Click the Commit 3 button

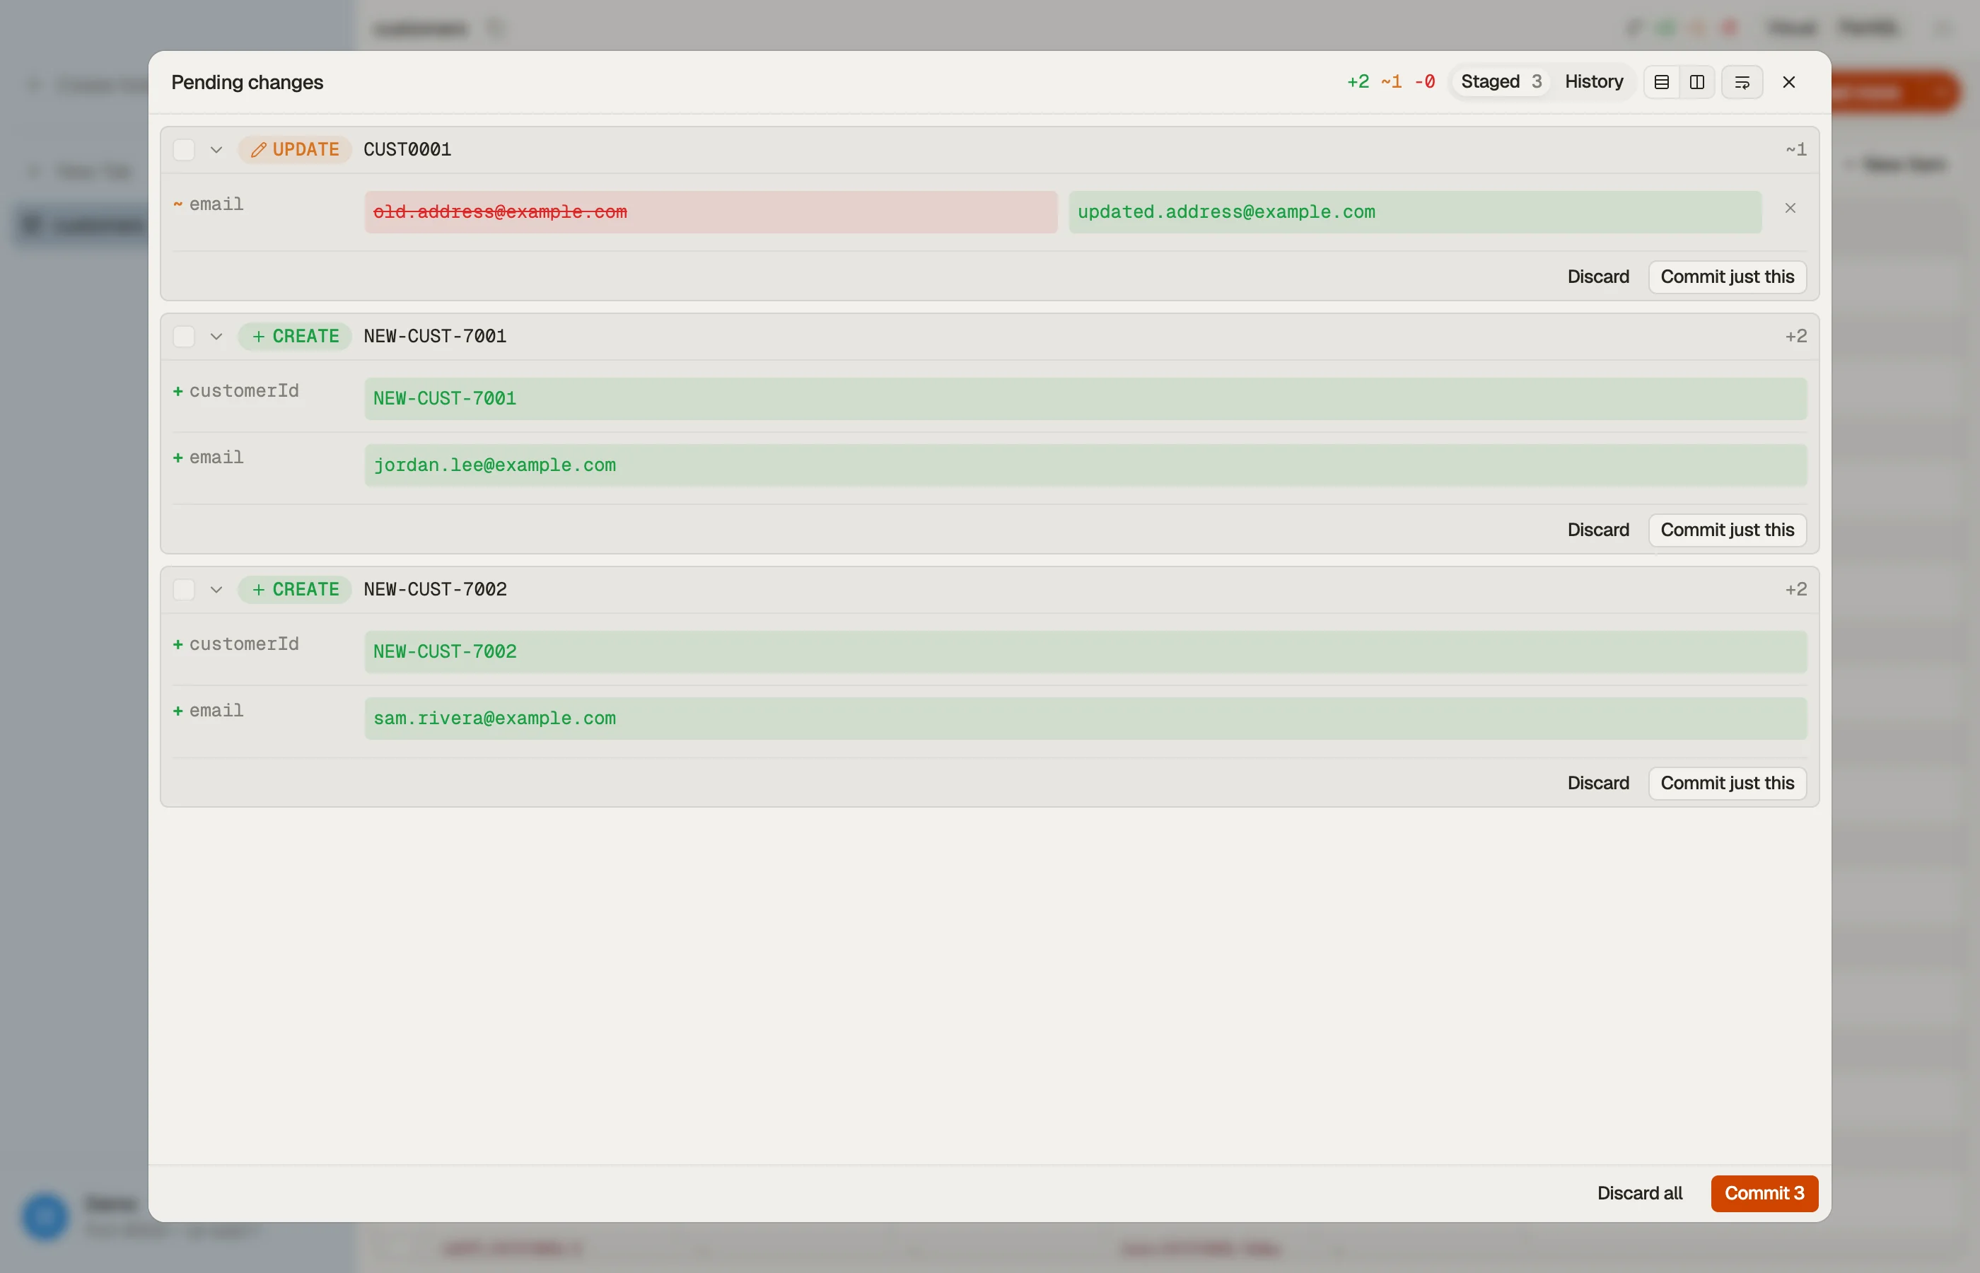pyautogui.click(x=1764, y=1193)
